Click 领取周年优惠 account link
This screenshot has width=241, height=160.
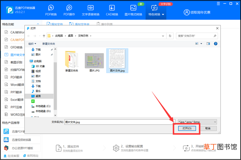tap(197, 12)
